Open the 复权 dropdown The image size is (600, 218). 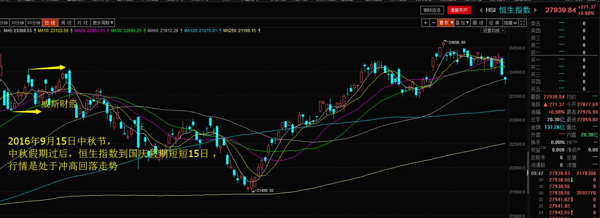click(x=445, y=23)
